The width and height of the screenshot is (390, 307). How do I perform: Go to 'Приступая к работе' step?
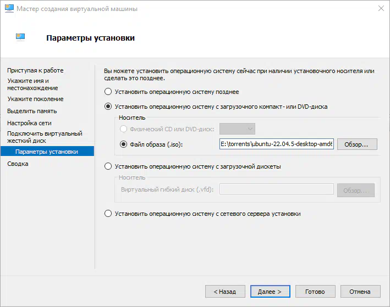coord(35,70)
